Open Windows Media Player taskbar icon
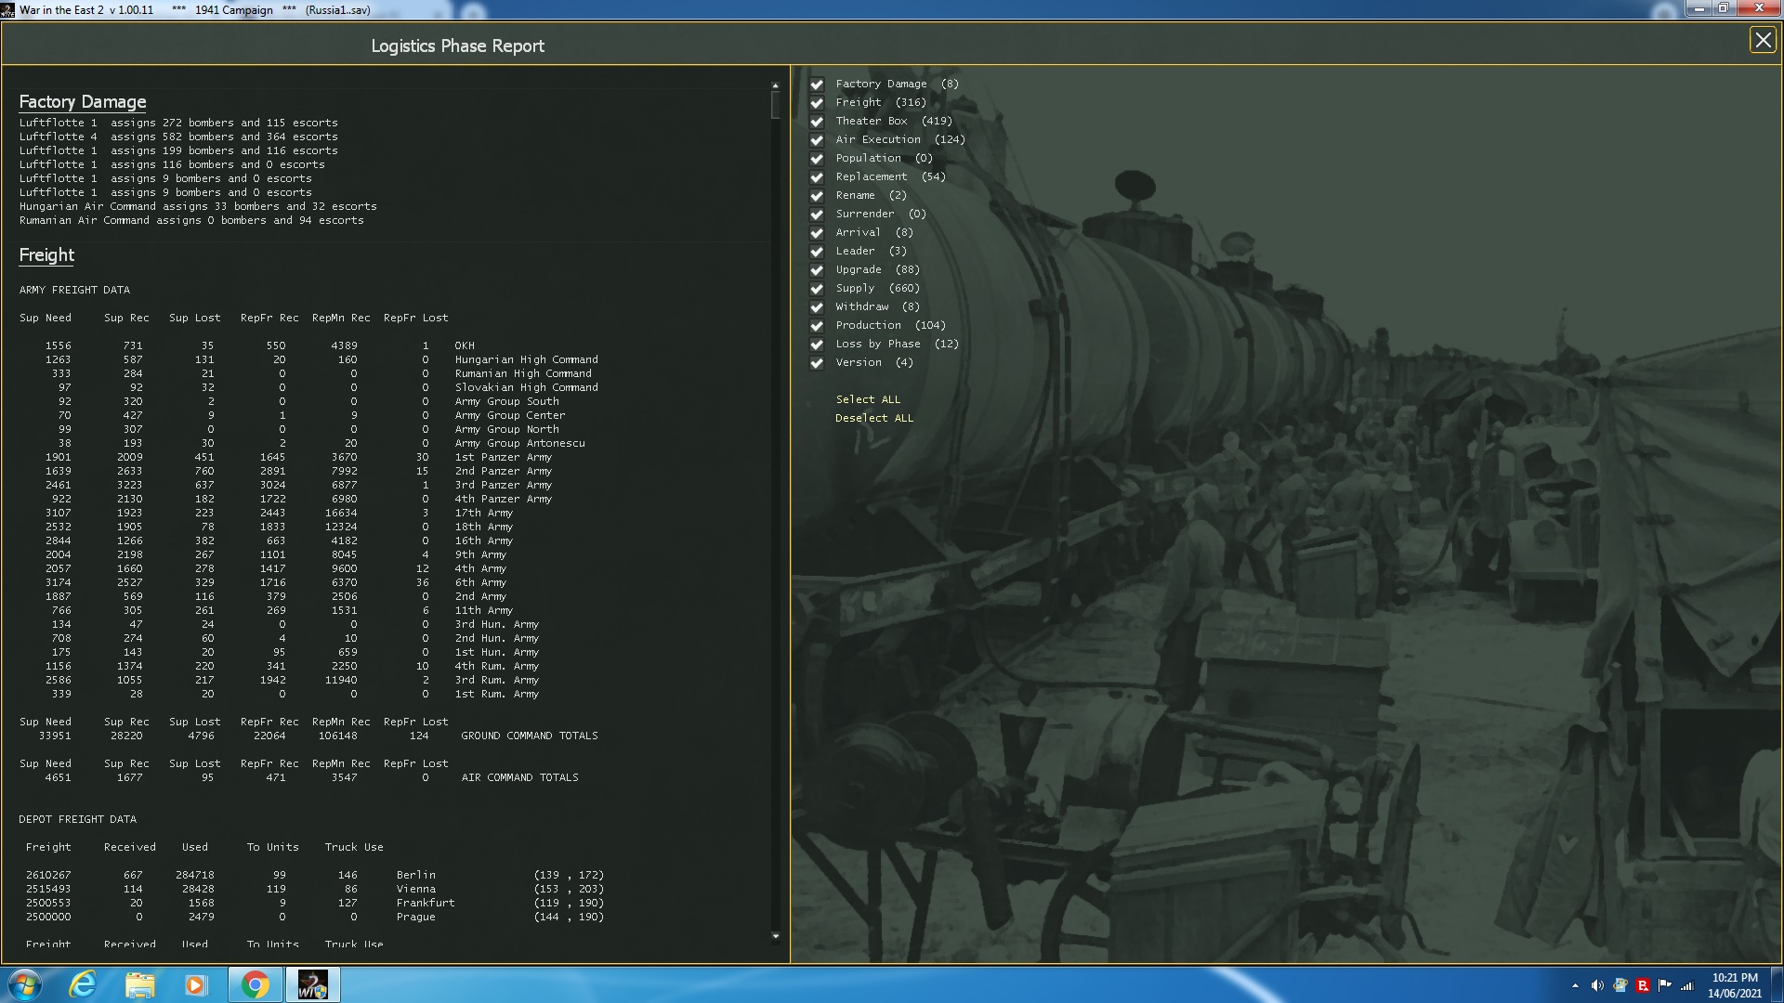The image size is (1784, 1003). [195, 984]
